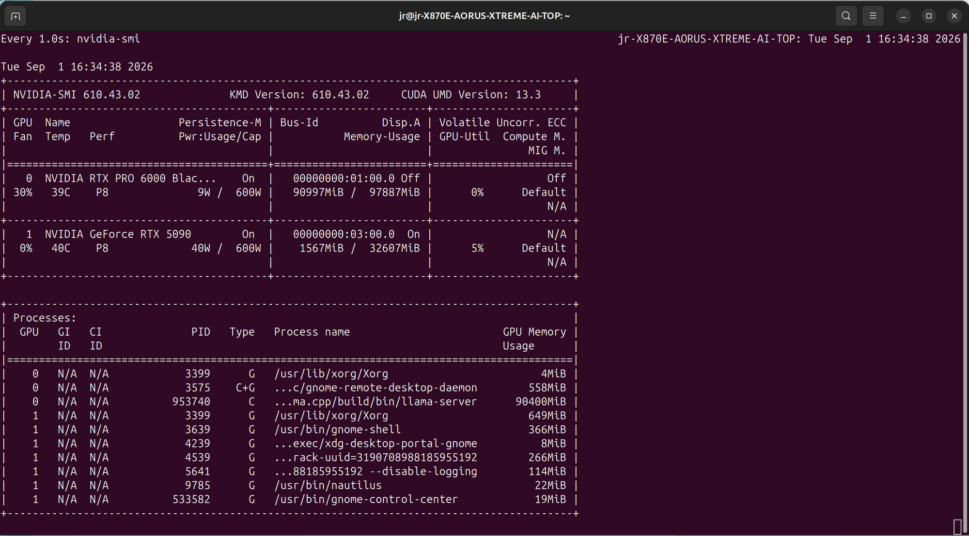Click the 'GPU-Util' column header
This screenshot has width=969, height=536.
coord(464,137)
